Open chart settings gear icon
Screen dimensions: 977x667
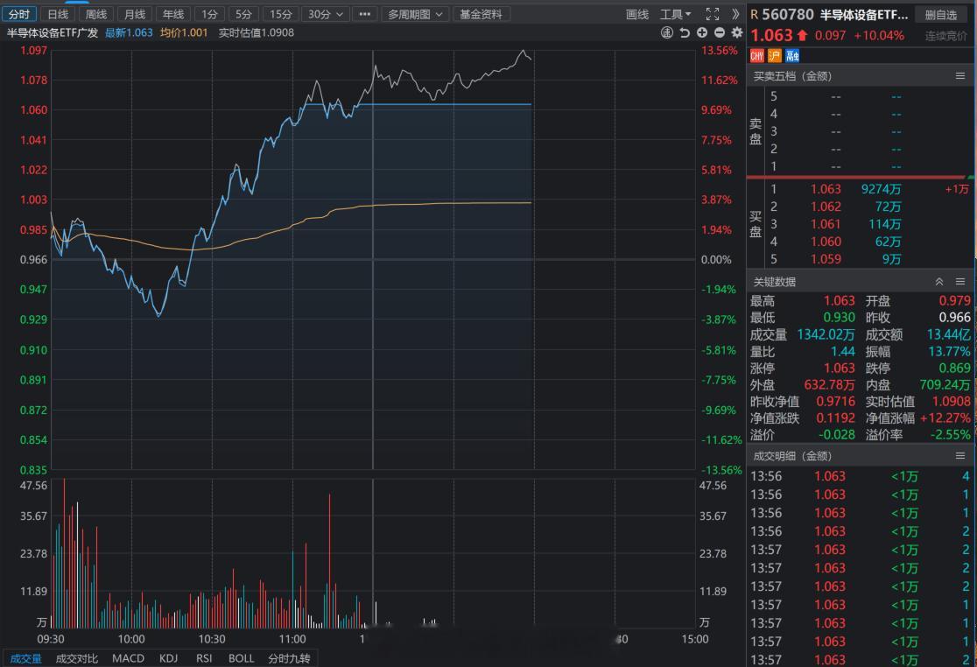coord(737,33)
